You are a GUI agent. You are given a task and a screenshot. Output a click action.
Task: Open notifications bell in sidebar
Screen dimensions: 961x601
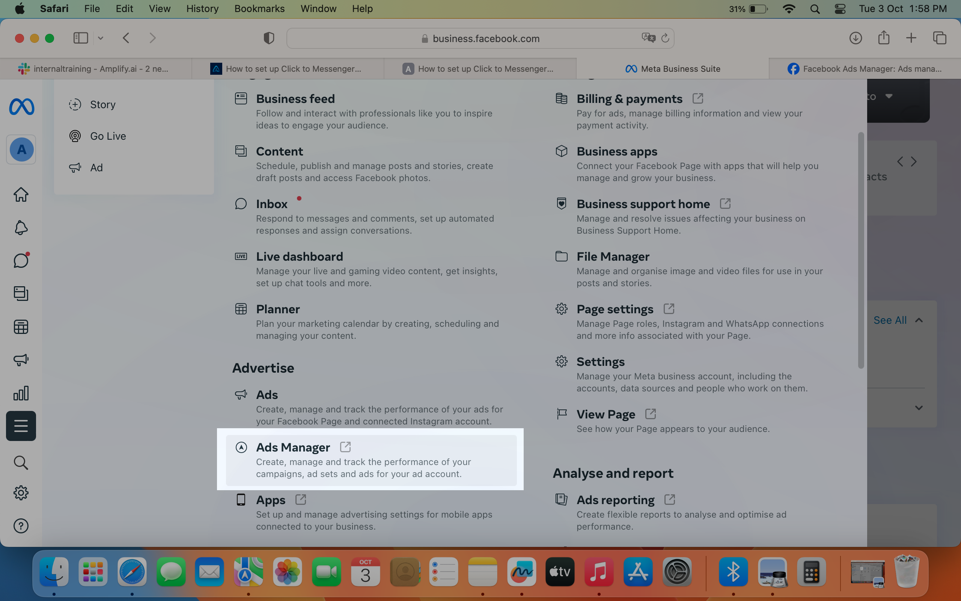pyautogui.click(x=21, y=228)
